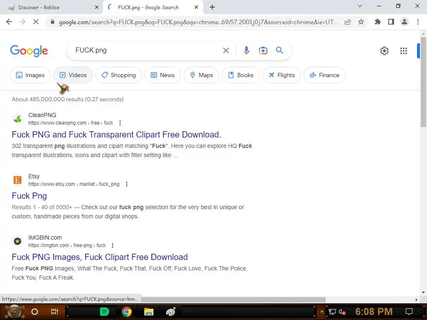Open the green notes app on taskbar
This screenshot has height=320, width=427.
104,312
